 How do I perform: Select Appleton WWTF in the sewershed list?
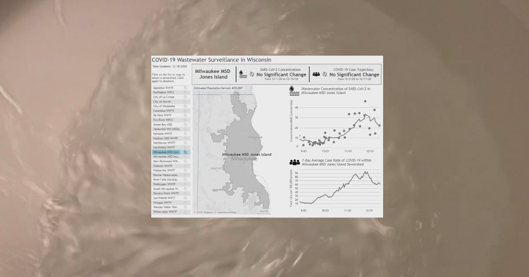171,88
